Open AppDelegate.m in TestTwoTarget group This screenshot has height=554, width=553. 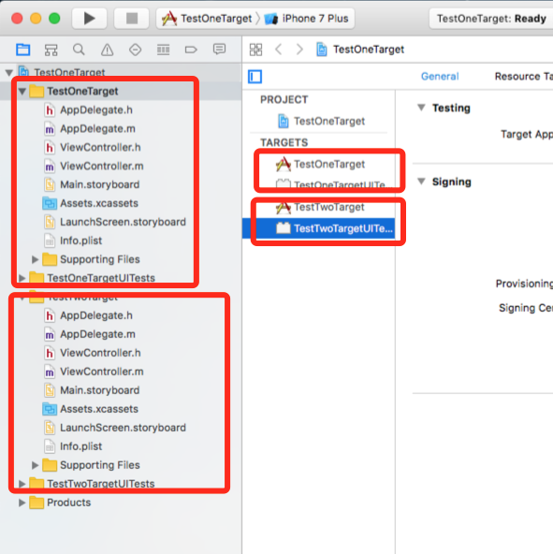[90, 334]
